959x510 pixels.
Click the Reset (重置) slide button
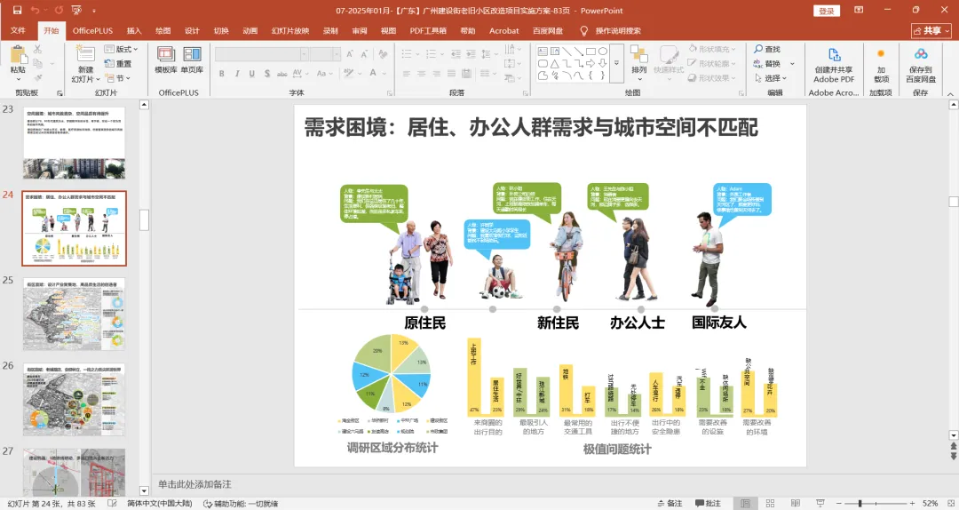pos(118,64)
